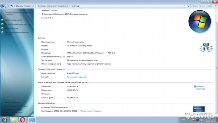This screenshot has width=218, height=123.
Task: Open Центр поддержки in sidebar
Action: point(12,102)
